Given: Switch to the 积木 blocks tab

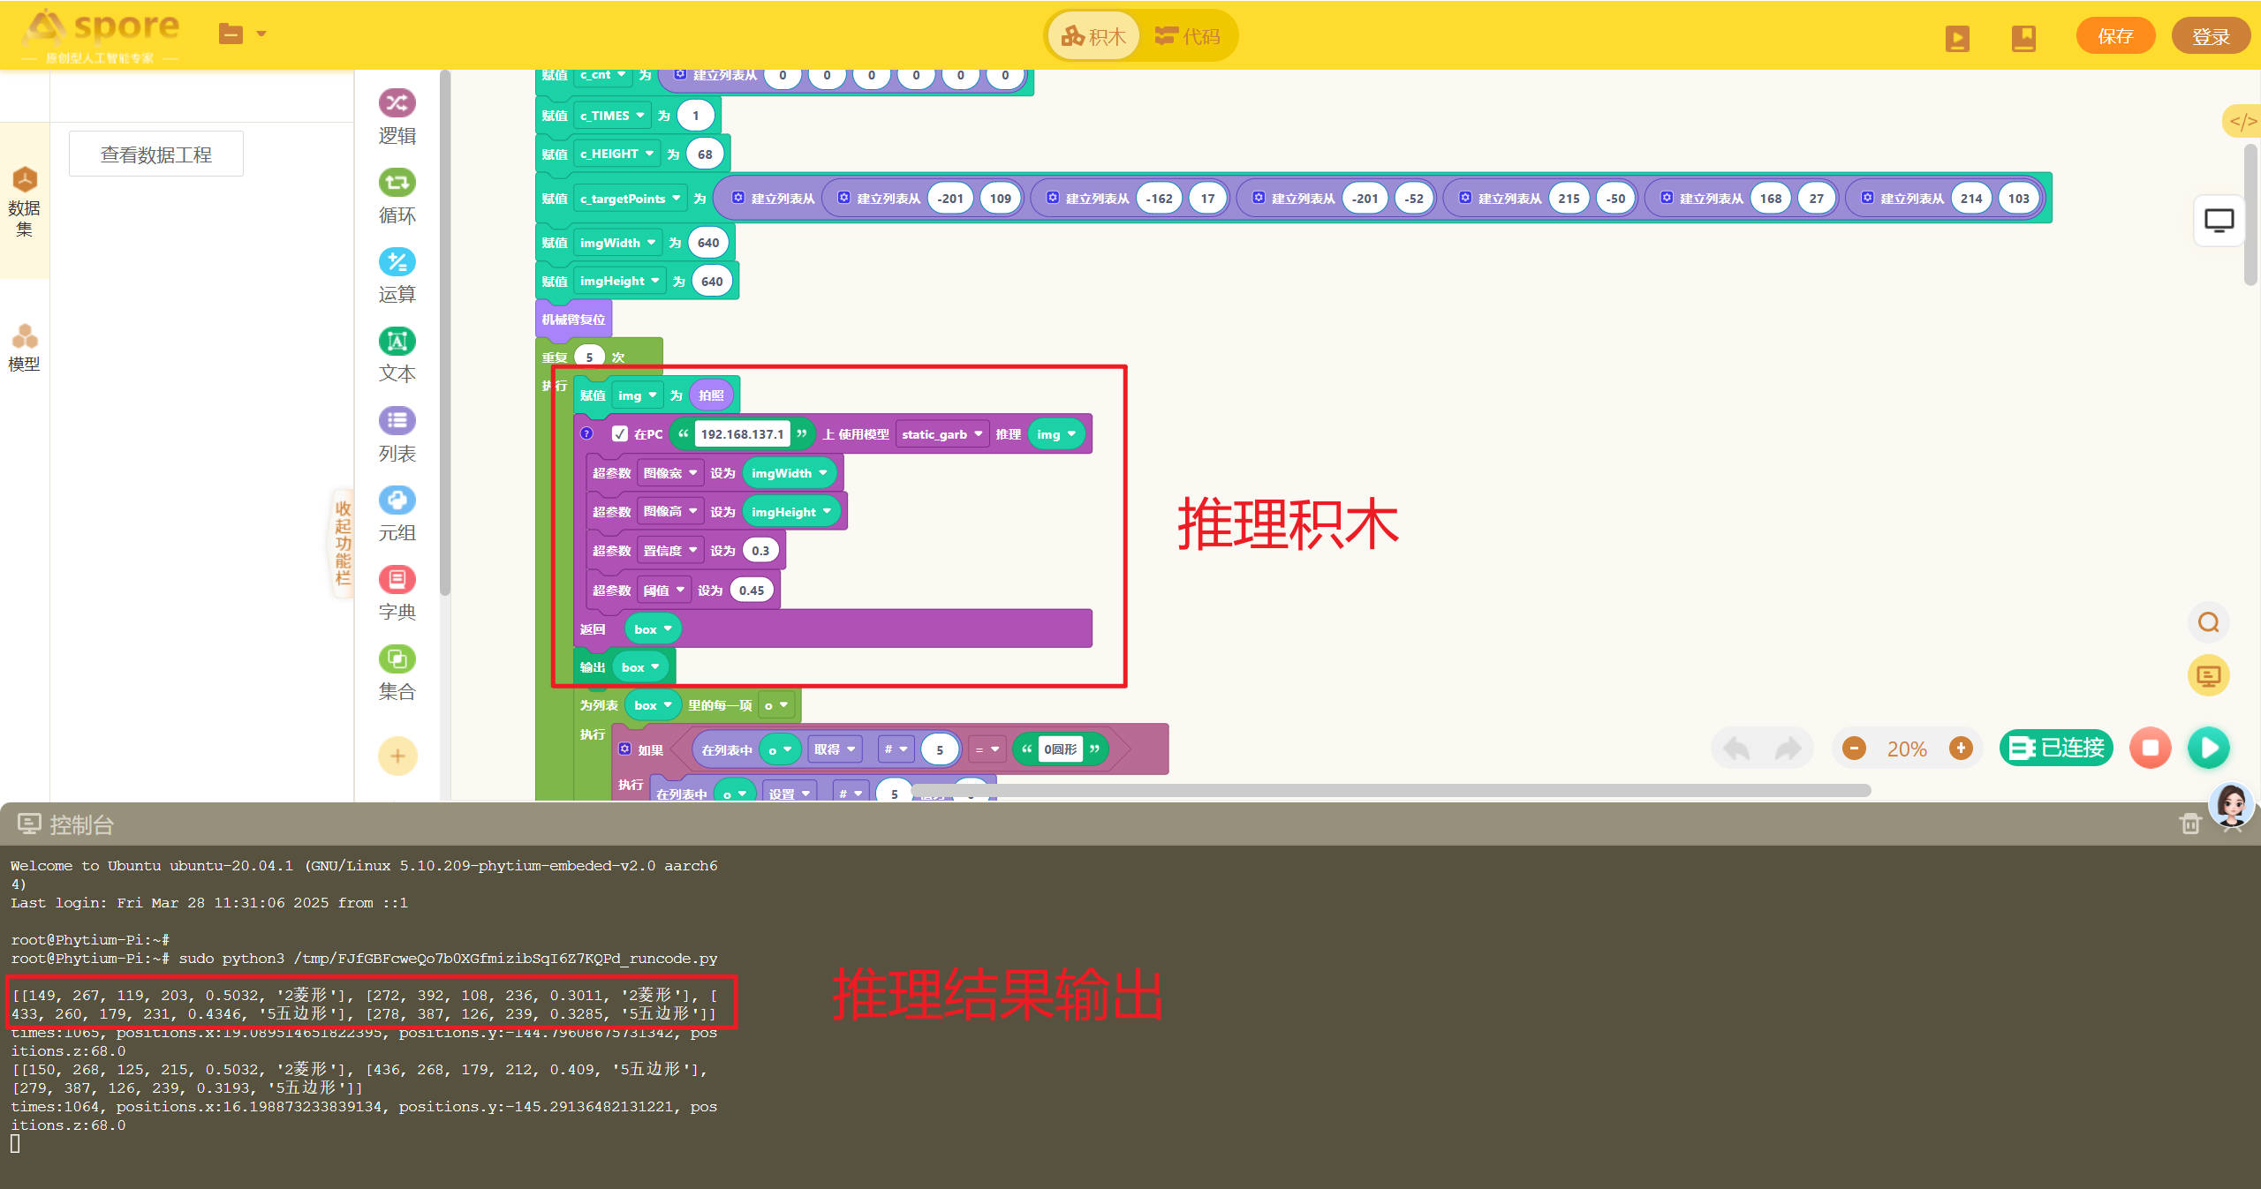Looking at the screenshot, I should point(1093,36).
